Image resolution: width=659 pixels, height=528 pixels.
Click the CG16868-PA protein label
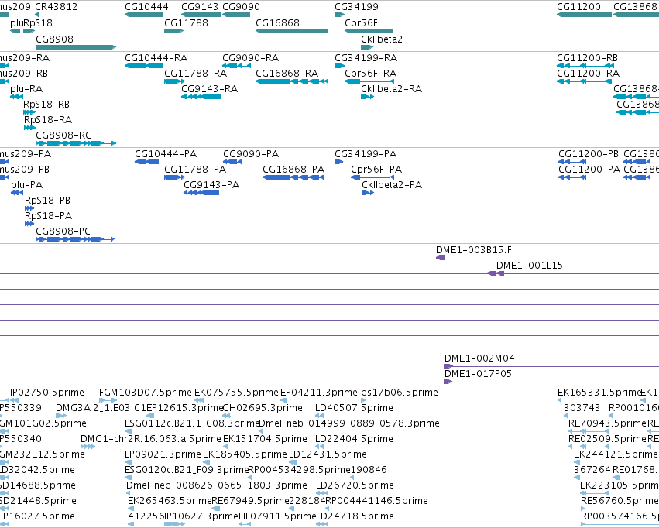(x=293, y=170)
